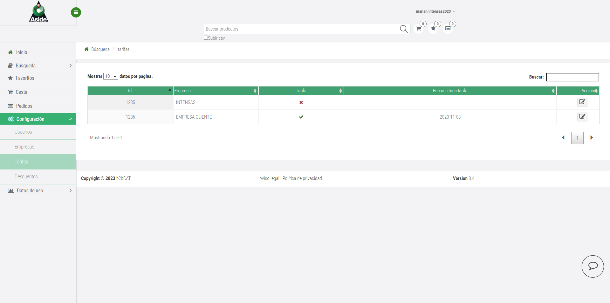Sort table by Empresa column

(x=216, y=91)
